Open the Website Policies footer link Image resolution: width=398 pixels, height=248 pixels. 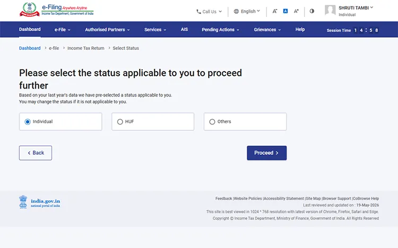248,199
